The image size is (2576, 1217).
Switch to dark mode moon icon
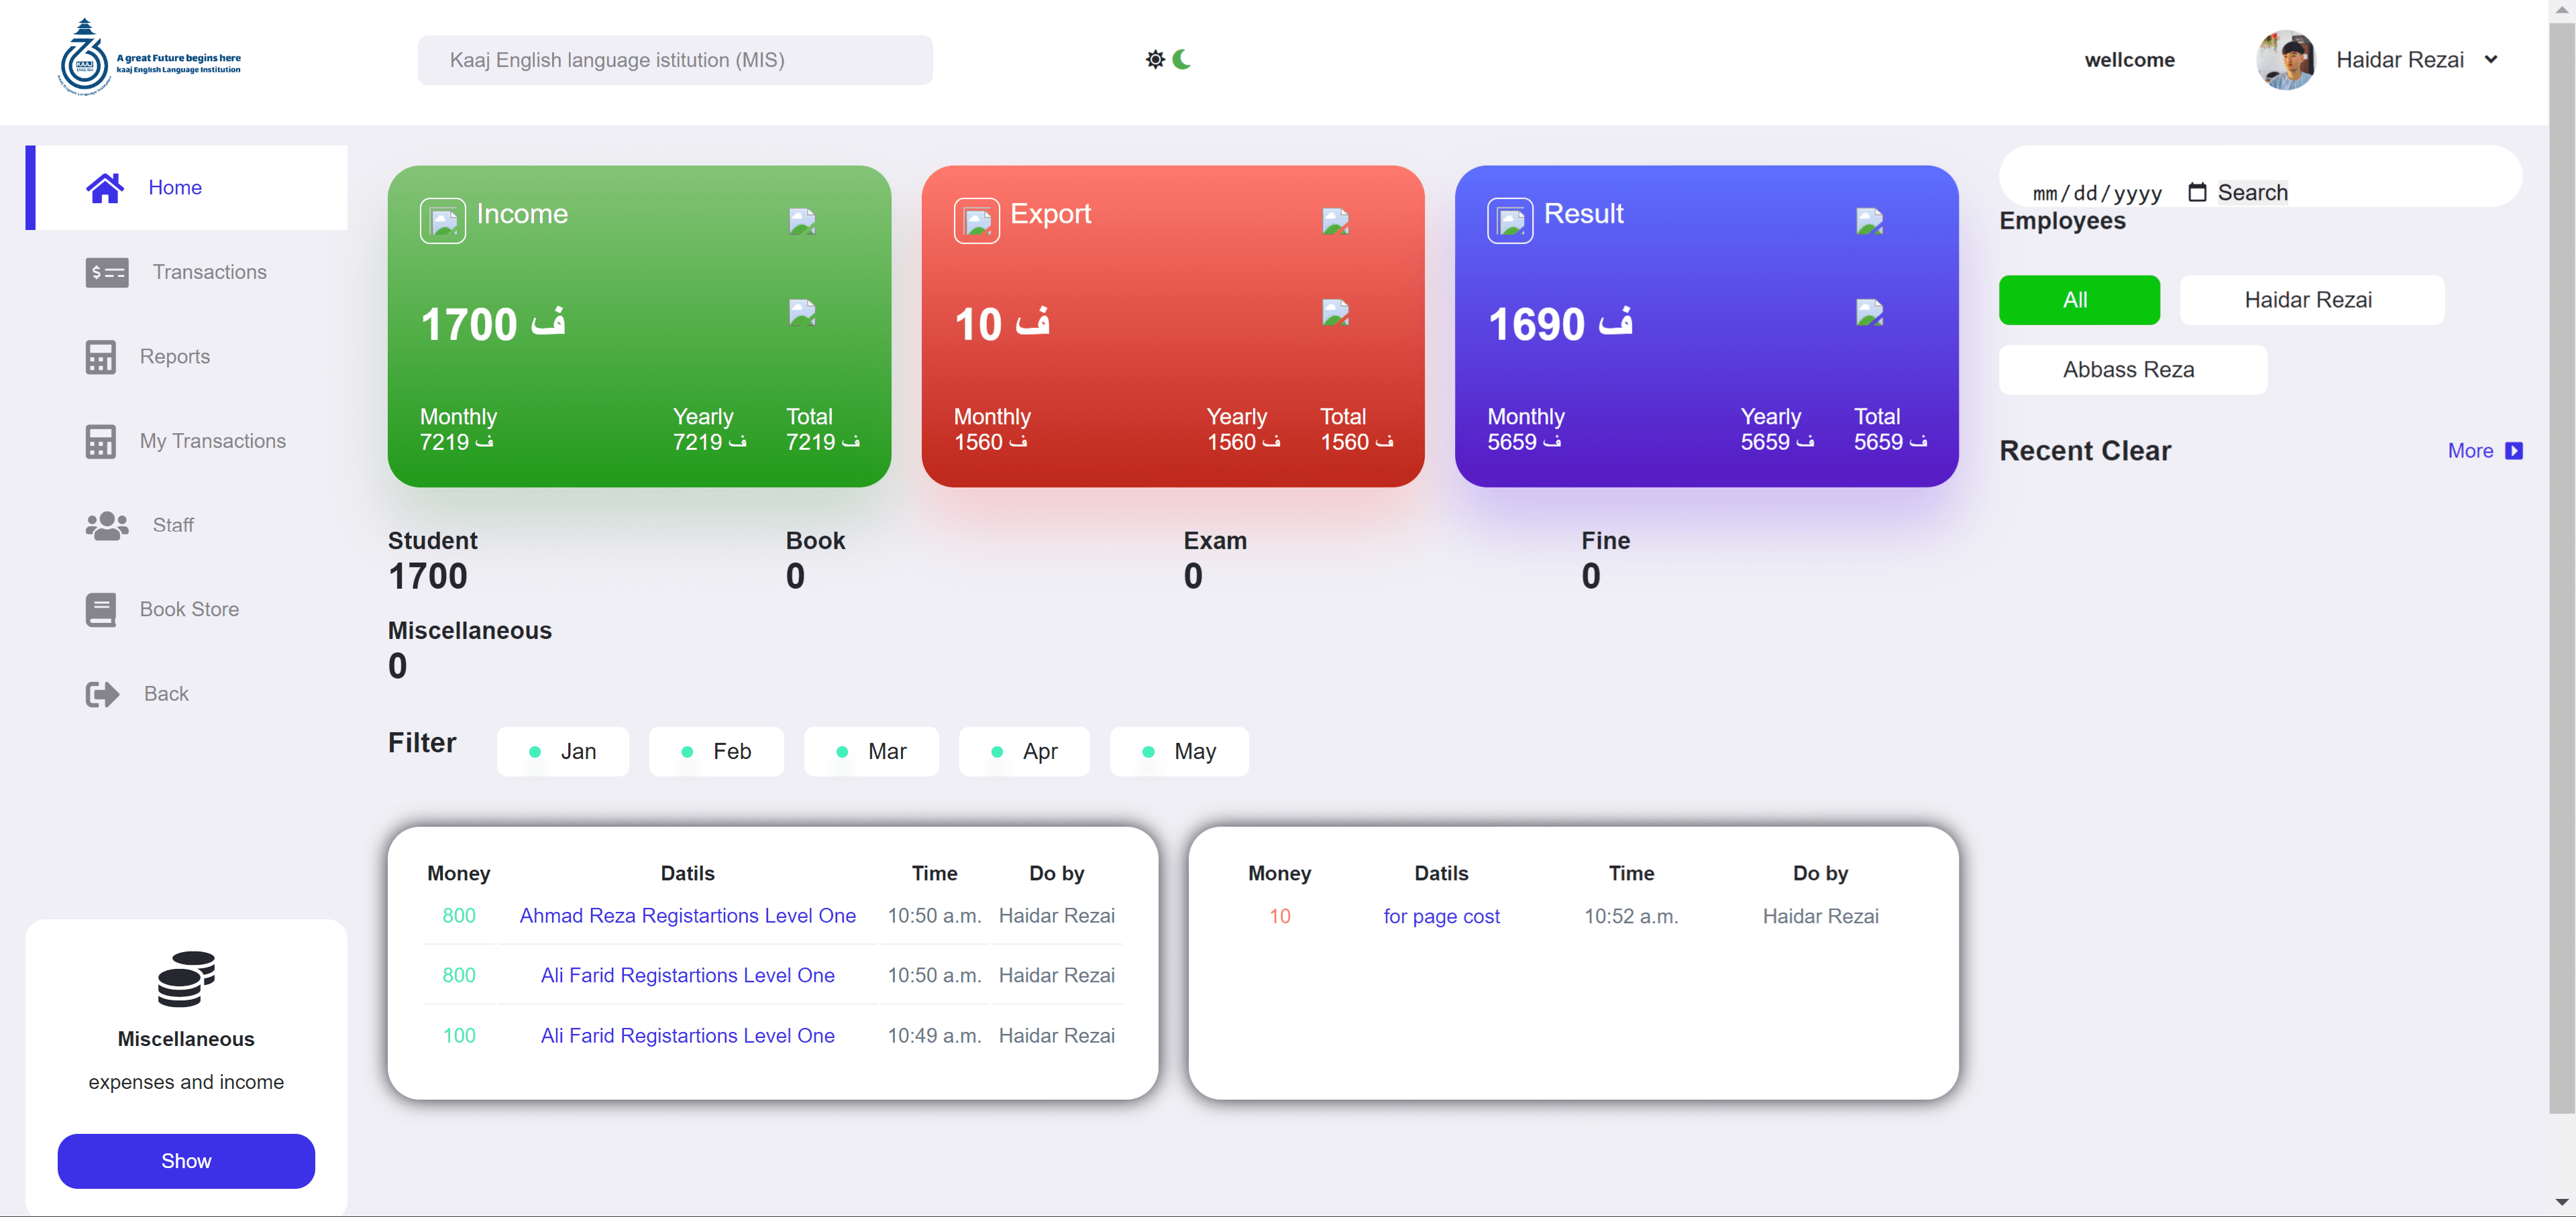[1182, 60]
